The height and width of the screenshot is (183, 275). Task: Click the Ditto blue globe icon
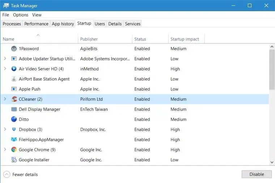tap(14, 119)
